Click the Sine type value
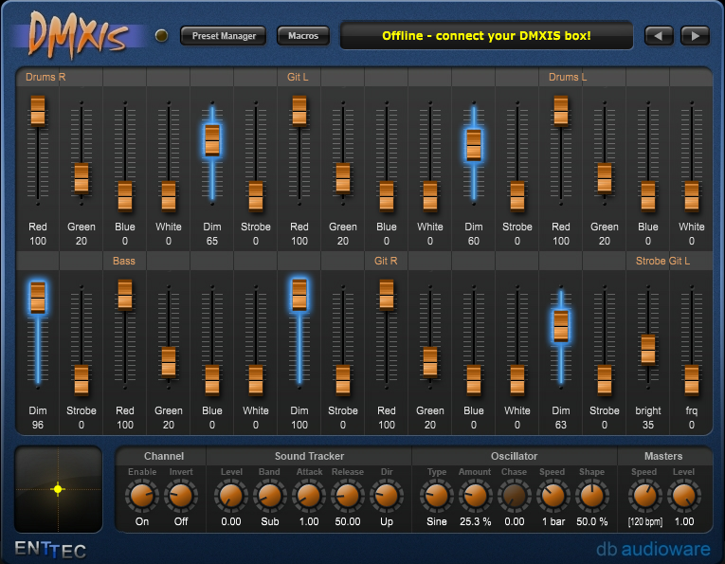 coord(437,521)
